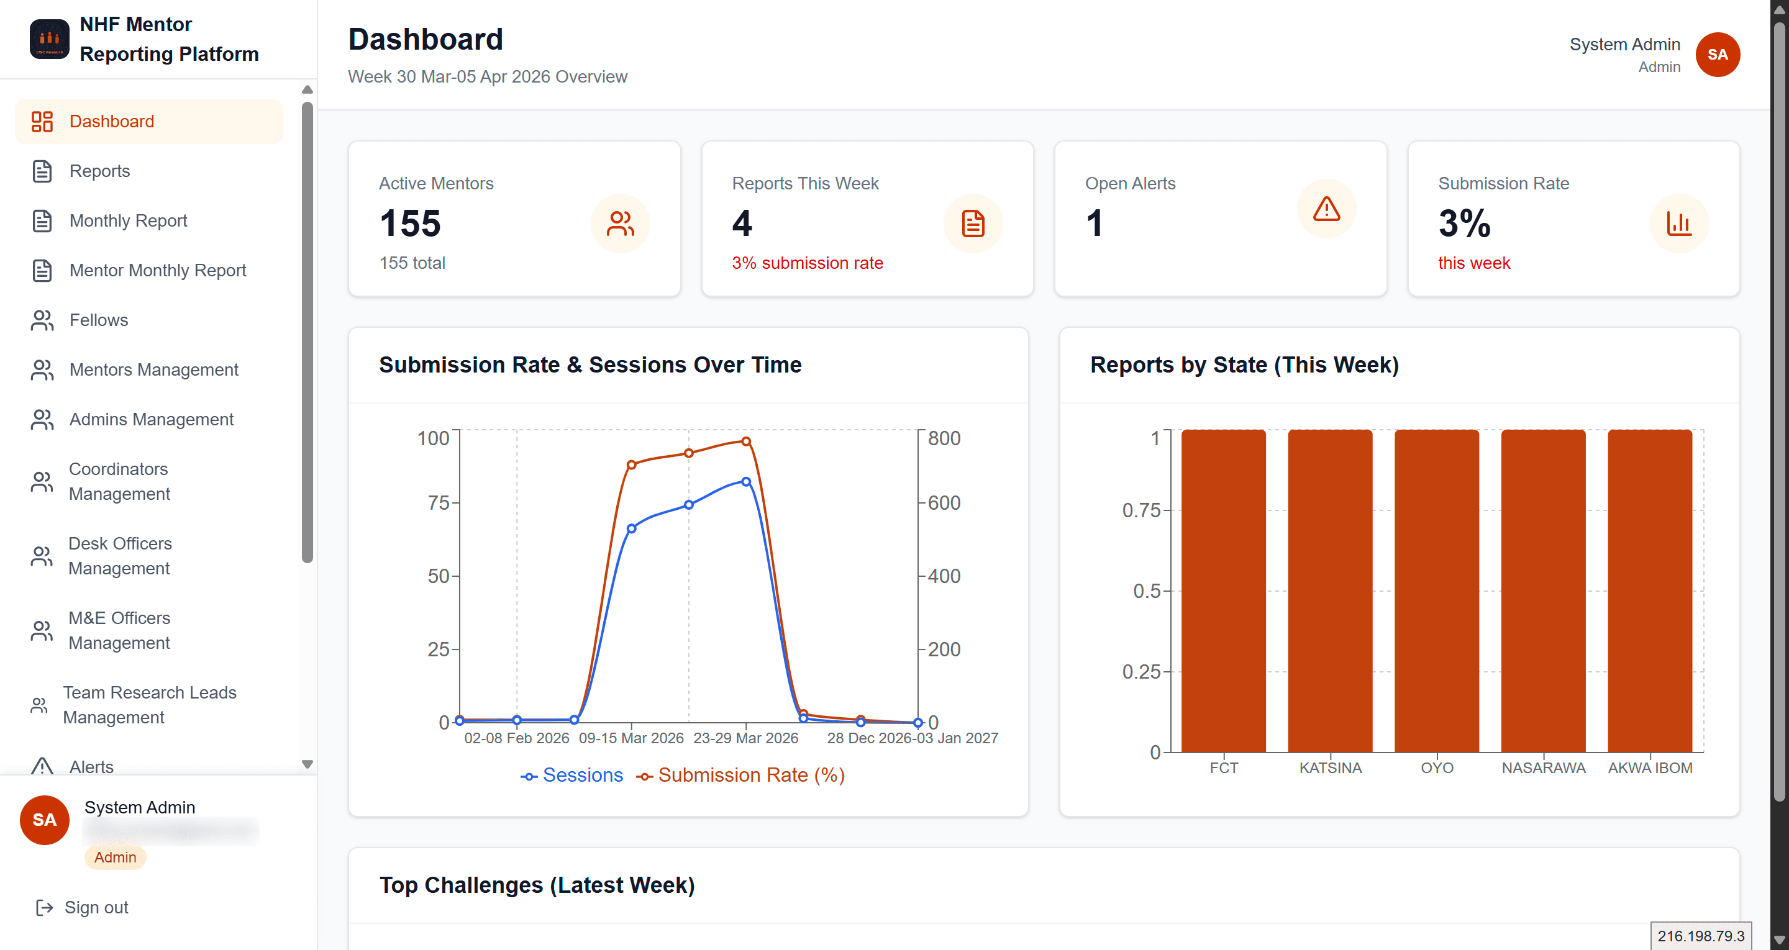Click the Open Alerts warning triangle icon

click(x=1326, y=209)
